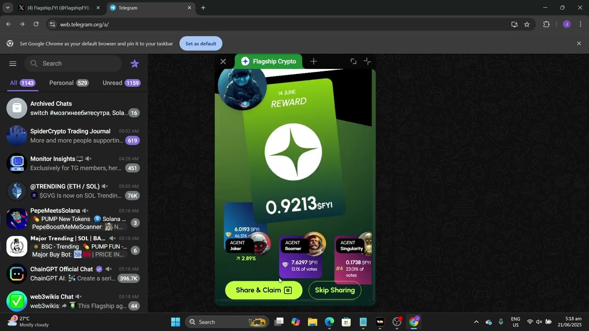Open Microsoft Edge from taskbar
The width and height of the screenshot is (589, 331).
[x=329, y=322]
